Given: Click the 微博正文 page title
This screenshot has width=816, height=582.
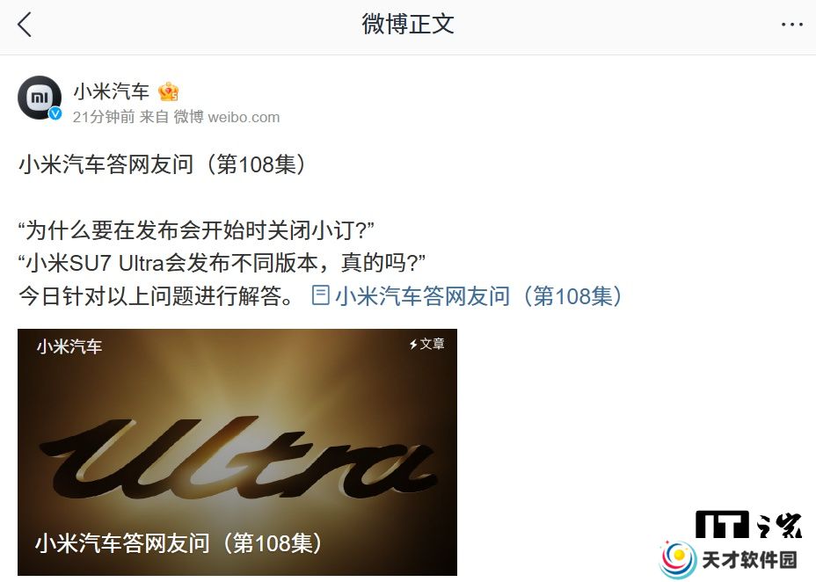Looking at the screenshot, I should [x=408, y=25].
